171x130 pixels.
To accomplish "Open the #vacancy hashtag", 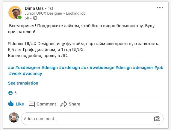I will click(32, 74).
